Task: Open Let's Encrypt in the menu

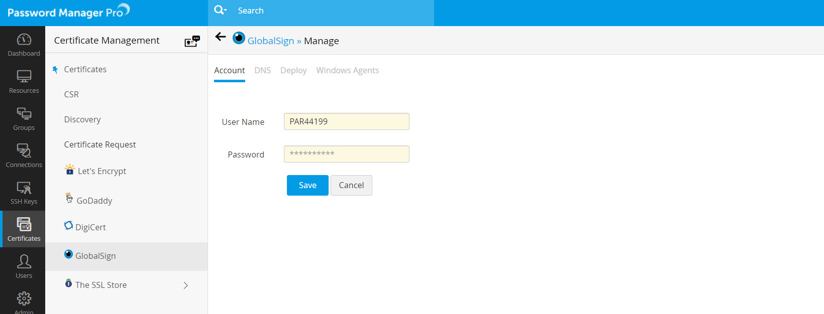Action: coord(101,171)
